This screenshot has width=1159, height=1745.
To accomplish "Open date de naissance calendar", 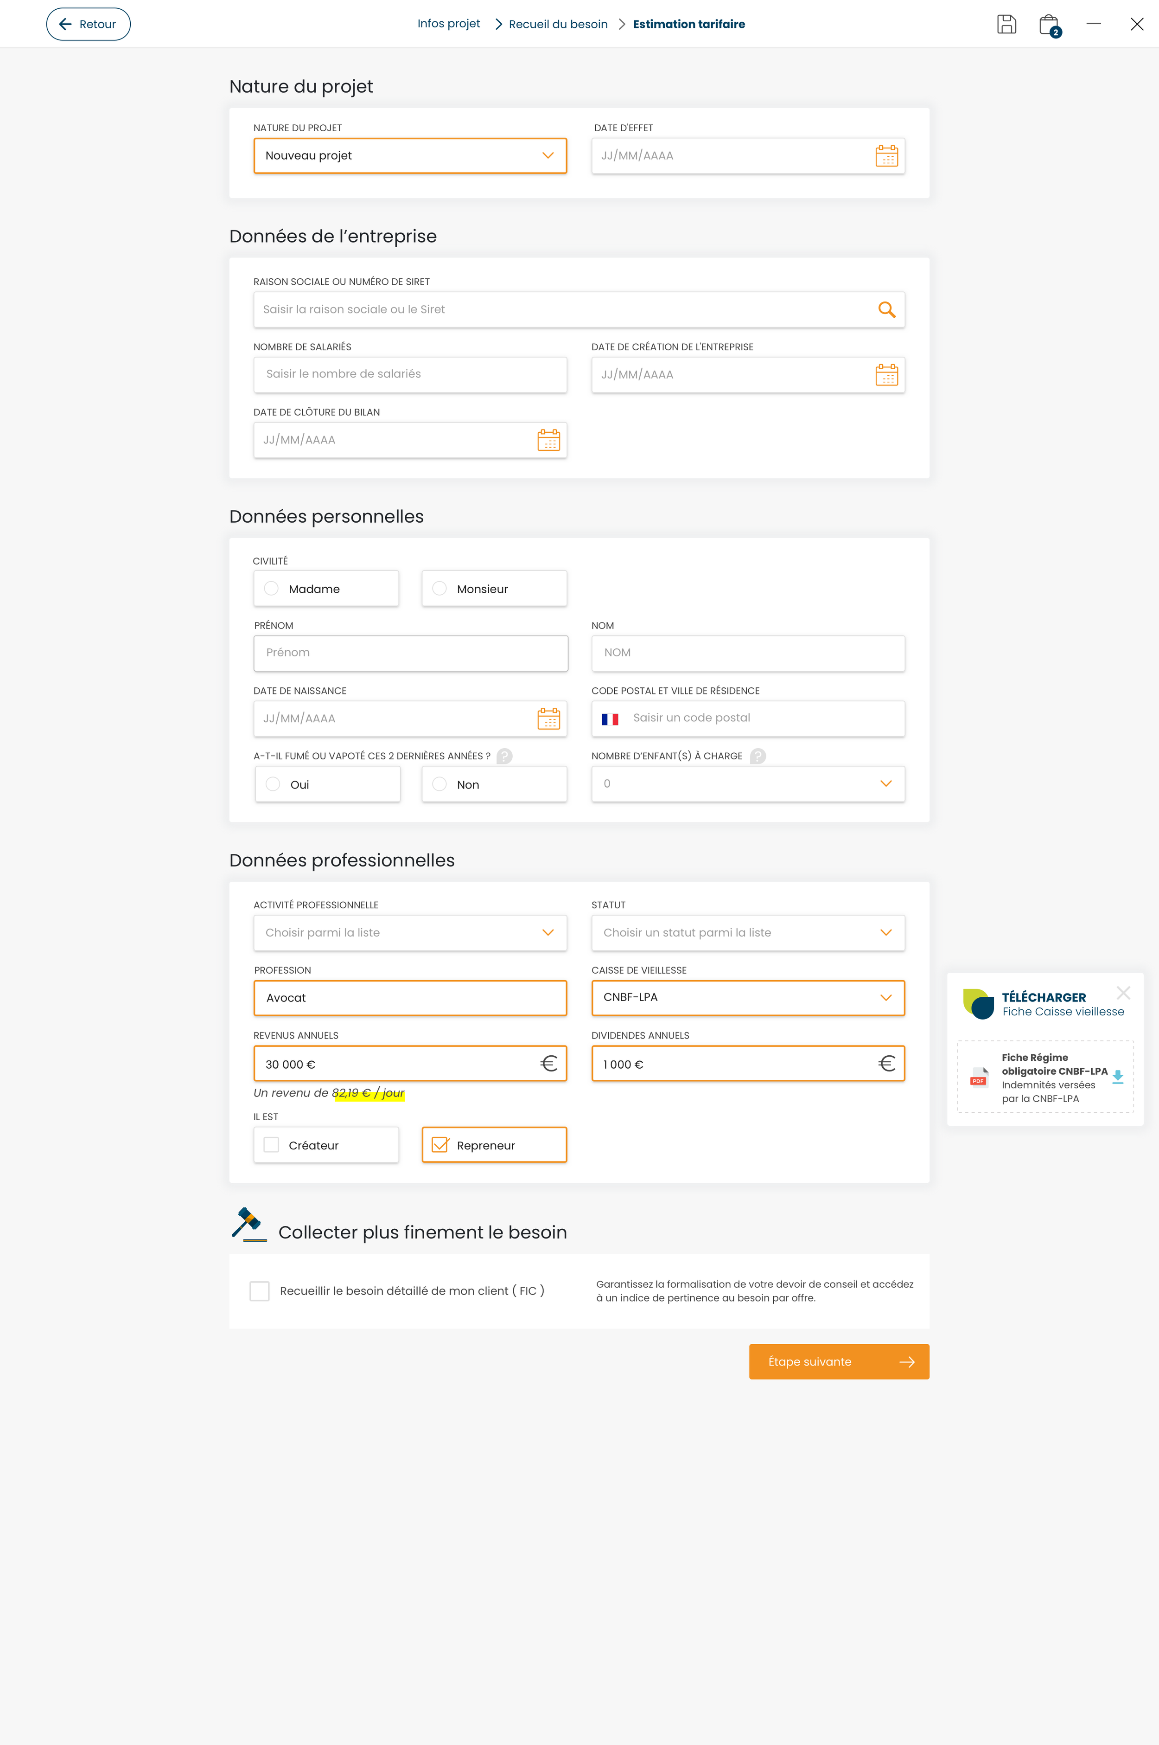I will 548,719.
